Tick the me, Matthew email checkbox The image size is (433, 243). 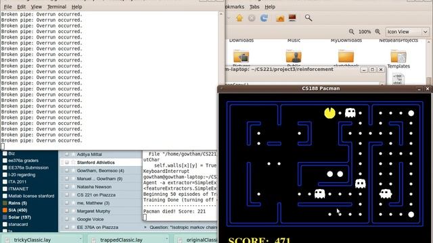tap(66, 203)
